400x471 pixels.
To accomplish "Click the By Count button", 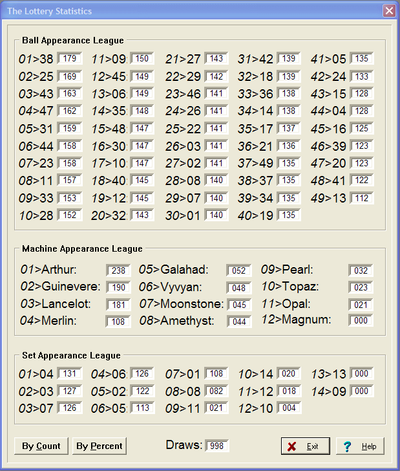I will pyautogui.click(x=41, y=446).
